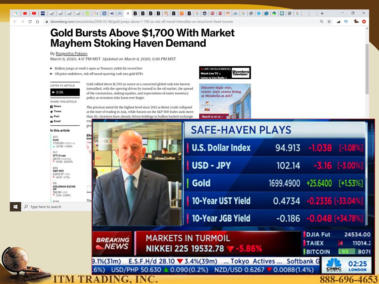Click the Listen to Live Radio link

tap(214, 78)
